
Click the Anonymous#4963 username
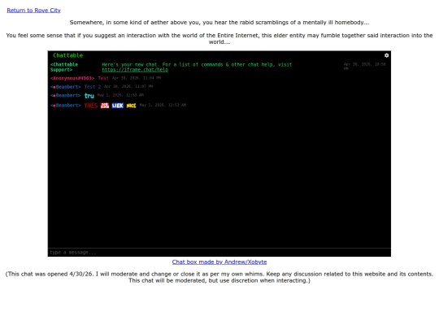[x=72, y=78]
